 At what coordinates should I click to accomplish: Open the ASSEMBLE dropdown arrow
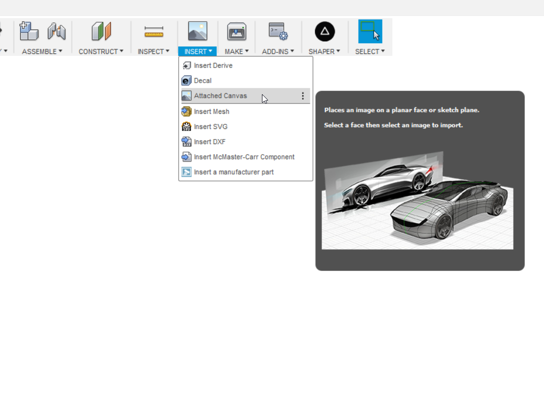click(59, 51)
